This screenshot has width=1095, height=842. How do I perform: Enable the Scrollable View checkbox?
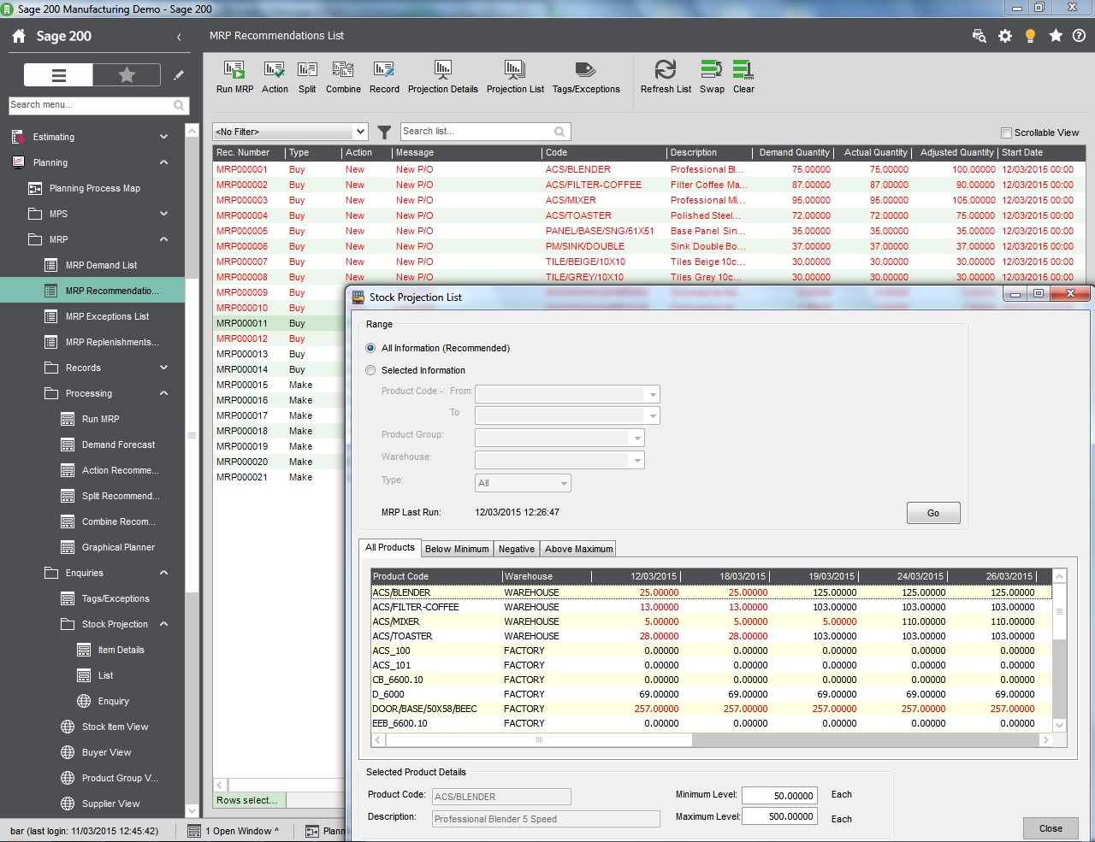[x=1007, y=132]
